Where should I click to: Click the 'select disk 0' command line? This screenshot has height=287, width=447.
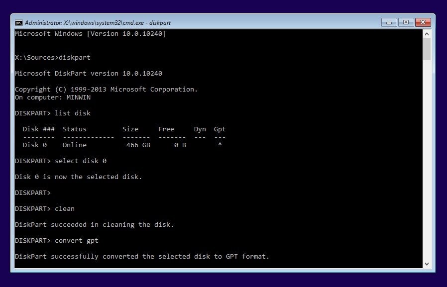point(61,161)
